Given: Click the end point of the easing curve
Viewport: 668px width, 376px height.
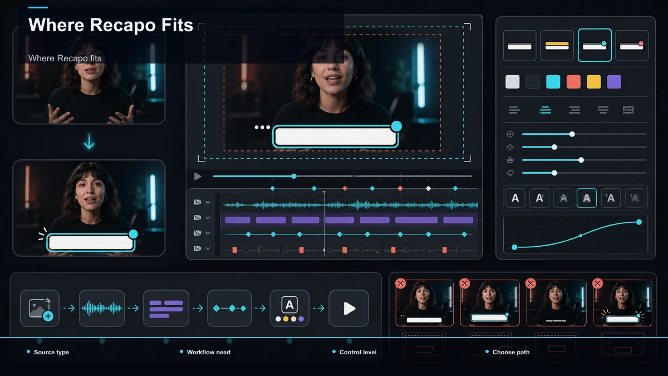Looking at the screenshot, I should point(639,222).
